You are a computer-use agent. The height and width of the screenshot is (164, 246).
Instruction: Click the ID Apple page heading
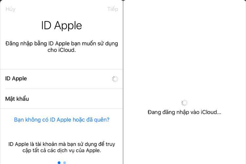[62, 26]
